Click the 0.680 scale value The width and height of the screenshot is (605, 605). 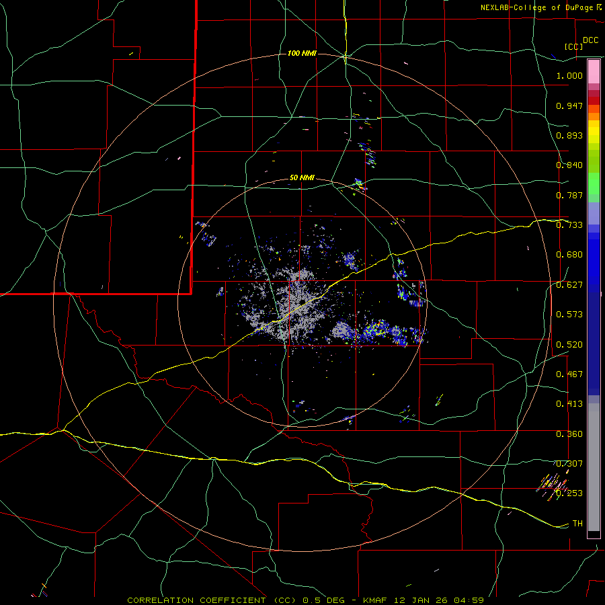point(569,255)
